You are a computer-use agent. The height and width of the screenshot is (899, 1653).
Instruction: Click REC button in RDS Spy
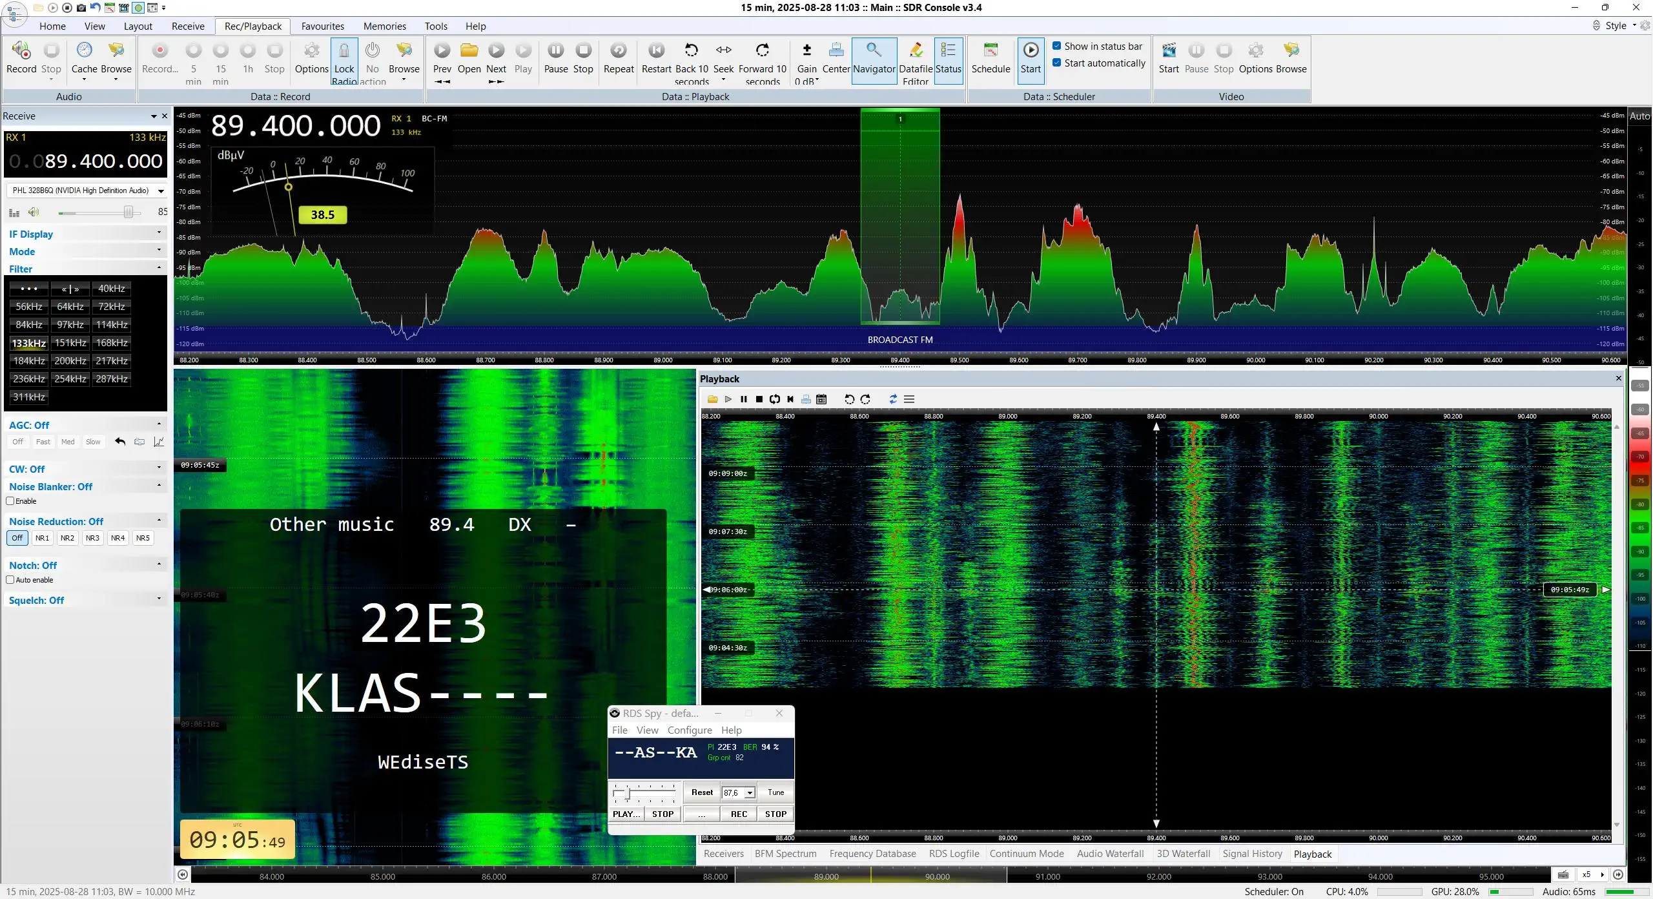[x=739, y=814]
